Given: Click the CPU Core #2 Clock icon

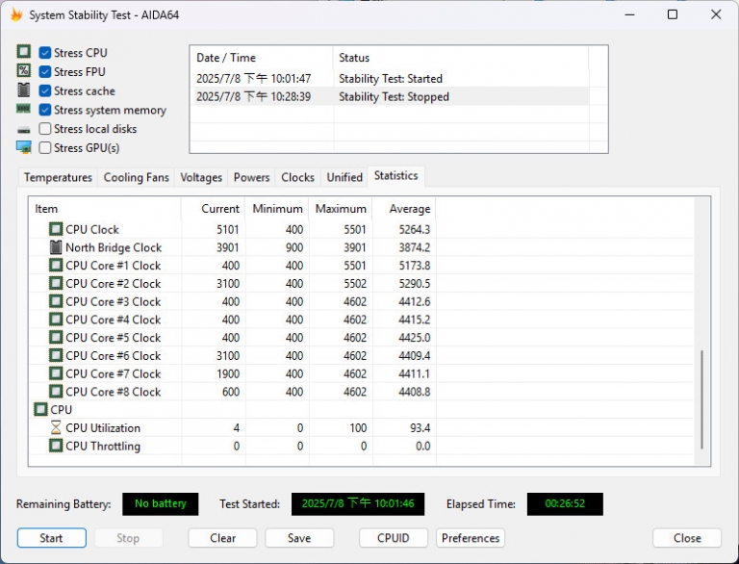Looking at the screenshot, I should click(x=56, y=283).
